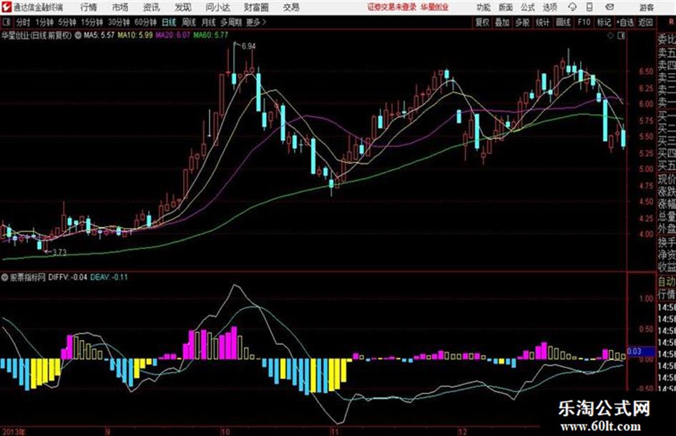Image resolution: width=676 pixels, height=436 pixels.
Task: Open the 市场 menu
Action: tap(120, 7)
